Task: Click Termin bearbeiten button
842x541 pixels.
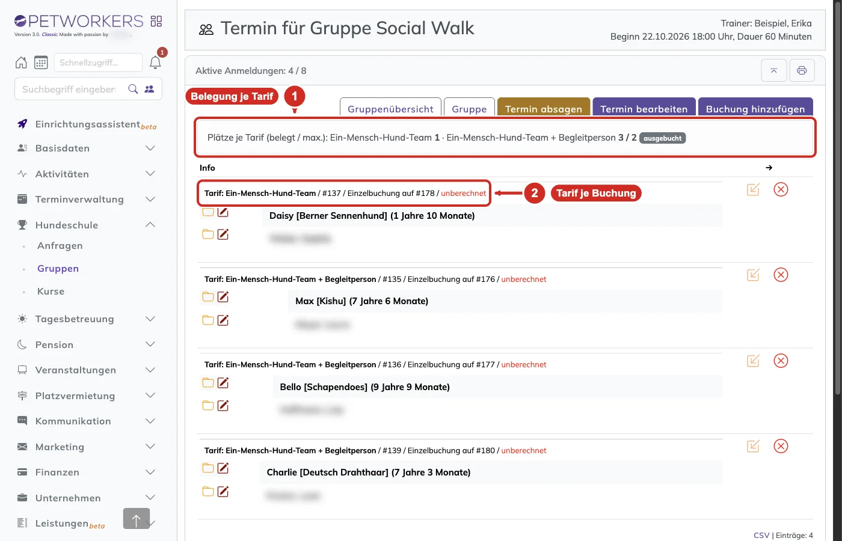Action: pyautogui.click(x=644, y=108)
